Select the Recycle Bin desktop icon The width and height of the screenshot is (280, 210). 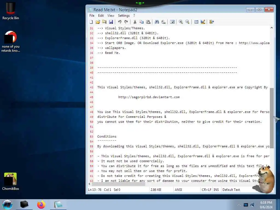[11, 11]
